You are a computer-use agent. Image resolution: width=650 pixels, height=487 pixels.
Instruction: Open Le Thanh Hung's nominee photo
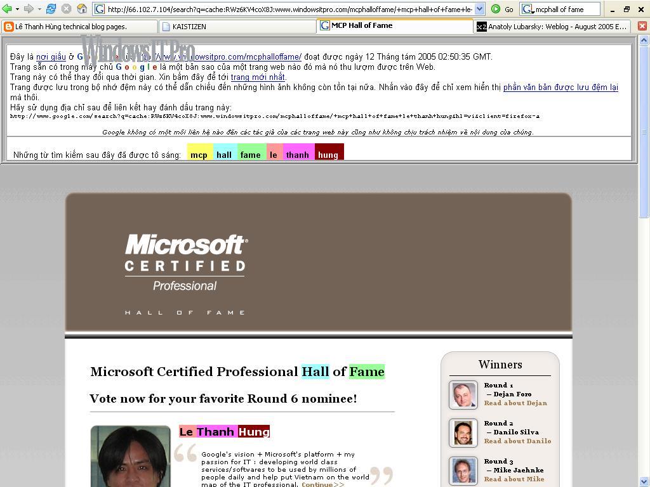[131, 457]
